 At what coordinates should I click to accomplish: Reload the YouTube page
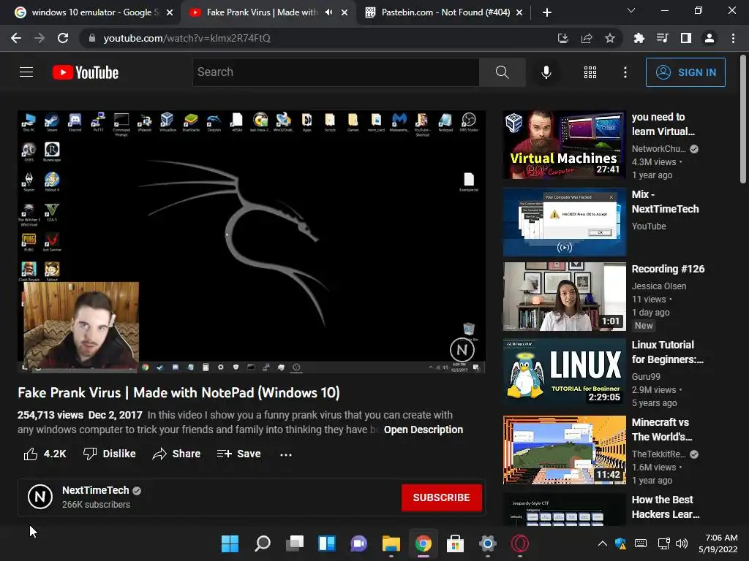pyautogui.click(x=63, y=38)
